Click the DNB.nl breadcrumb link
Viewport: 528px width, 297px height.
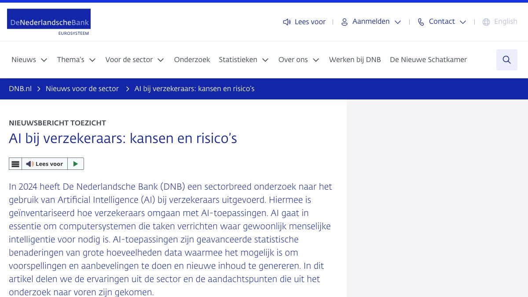(x=20, y=89)
